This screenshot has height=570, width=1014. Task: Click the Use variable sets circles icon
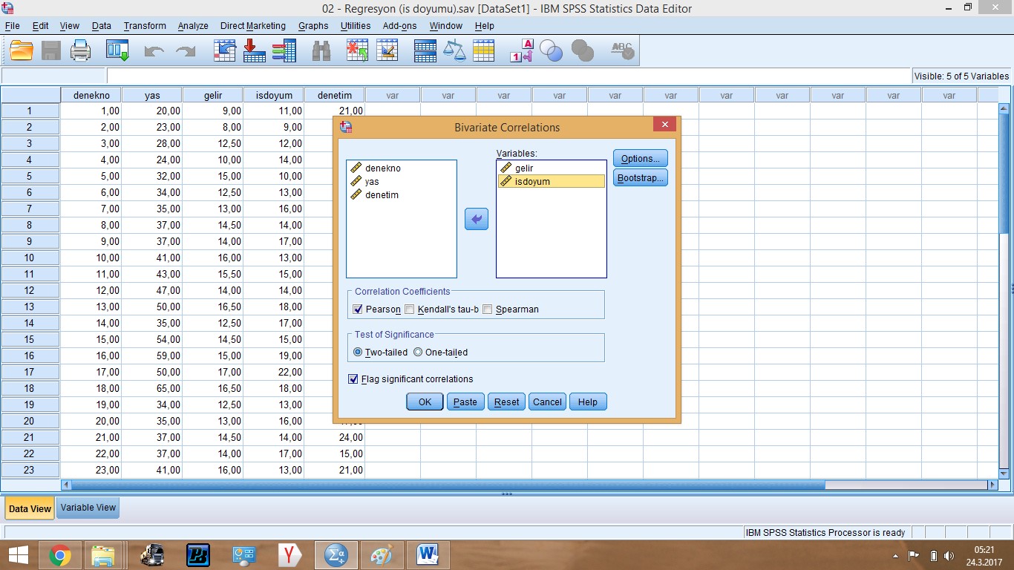click(552, 50)
